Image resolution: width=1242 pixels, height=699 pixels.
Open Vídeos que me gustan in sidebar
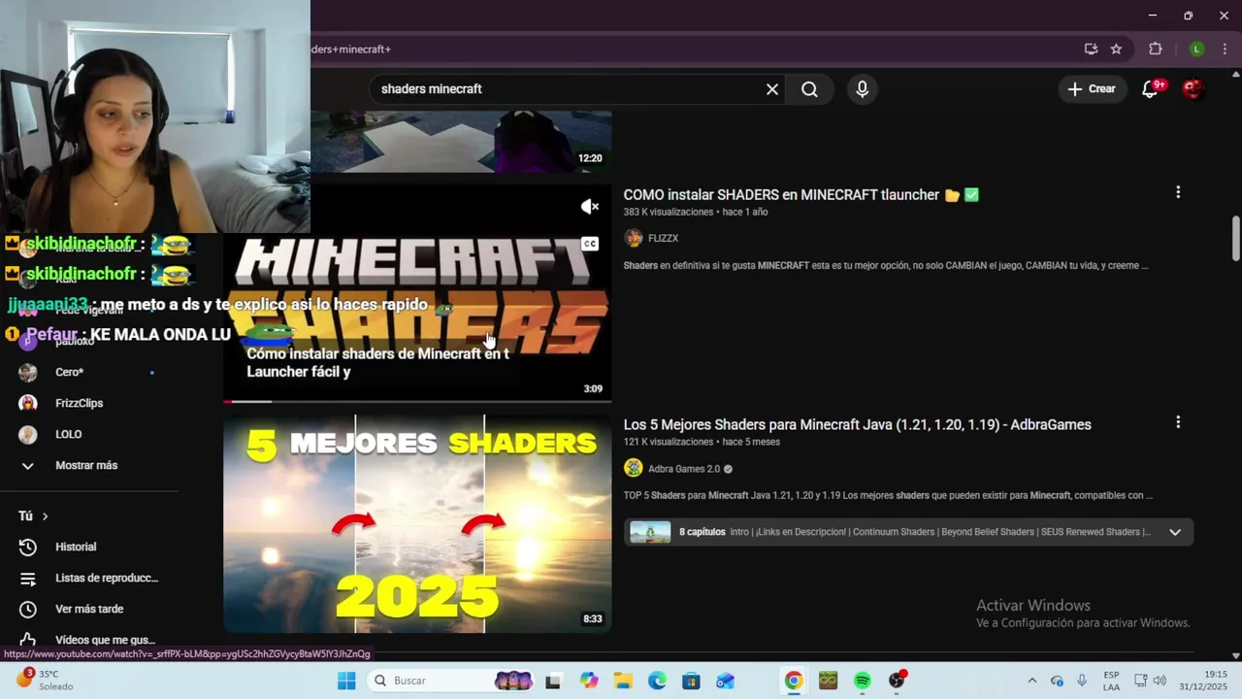[x=105, y=640]
